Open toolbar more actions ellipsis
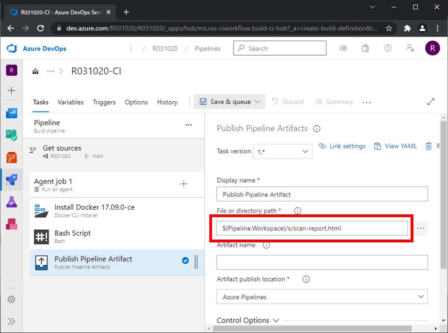 [x=367, y=102]
